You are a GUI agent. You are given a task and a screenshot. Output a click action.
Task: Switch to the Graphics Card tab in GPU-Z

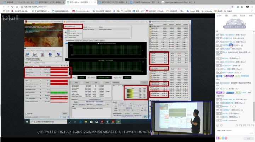(29, 66)
